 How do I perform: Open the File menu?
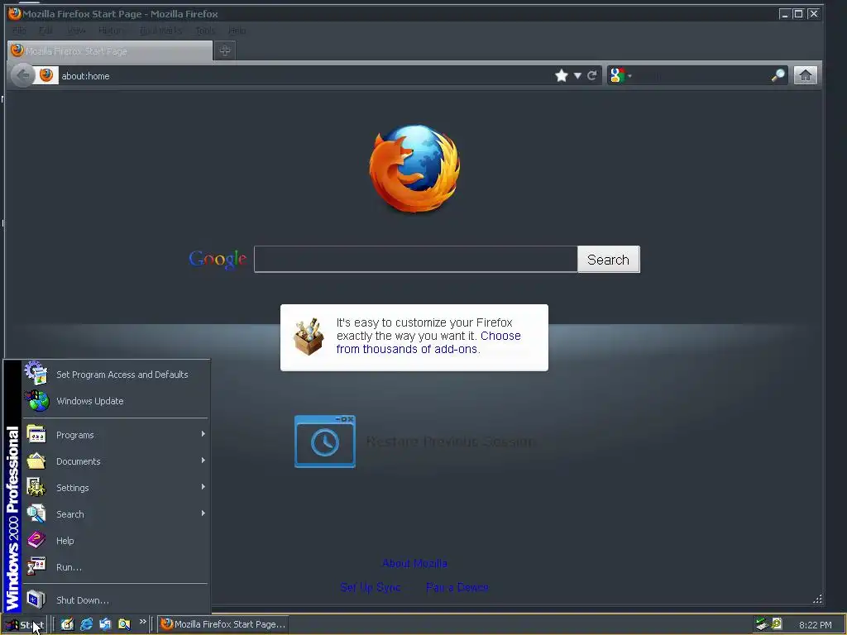[x=19, y=31]
